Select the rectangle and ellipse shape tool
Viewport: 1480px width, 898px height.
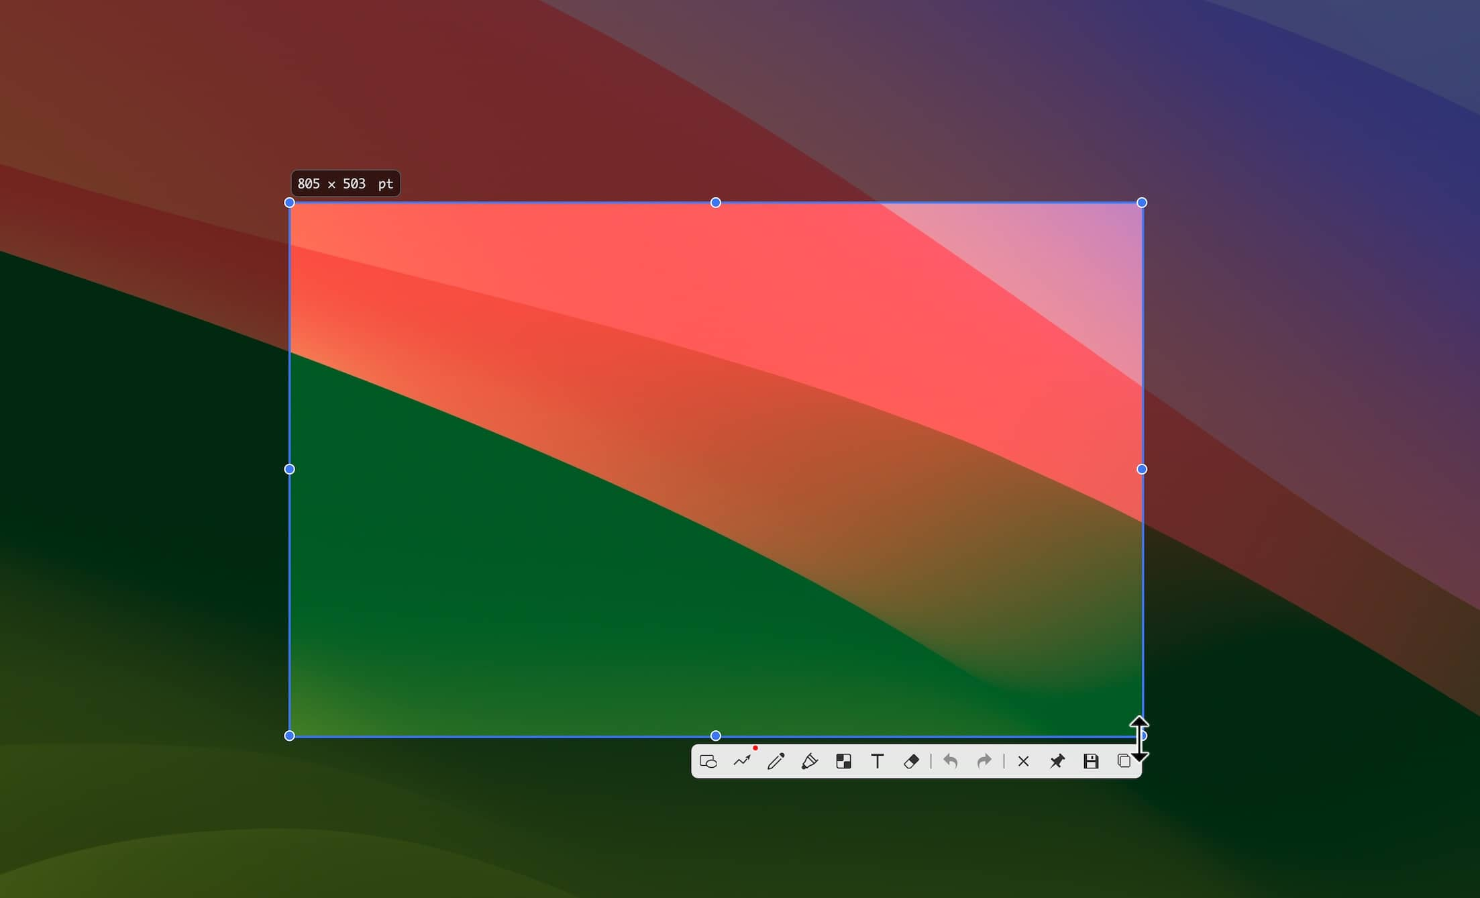(x=708, y=761)
